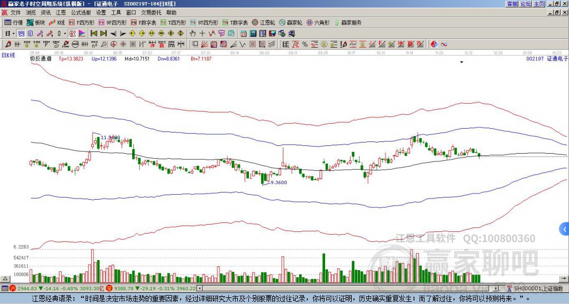Open the P四方形 tool
569x304 pixels.
coord(82,22)
